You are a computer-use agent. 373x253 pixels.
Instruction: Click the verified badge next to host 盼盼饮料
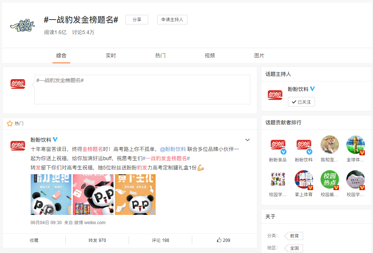(x=312, y=89)
